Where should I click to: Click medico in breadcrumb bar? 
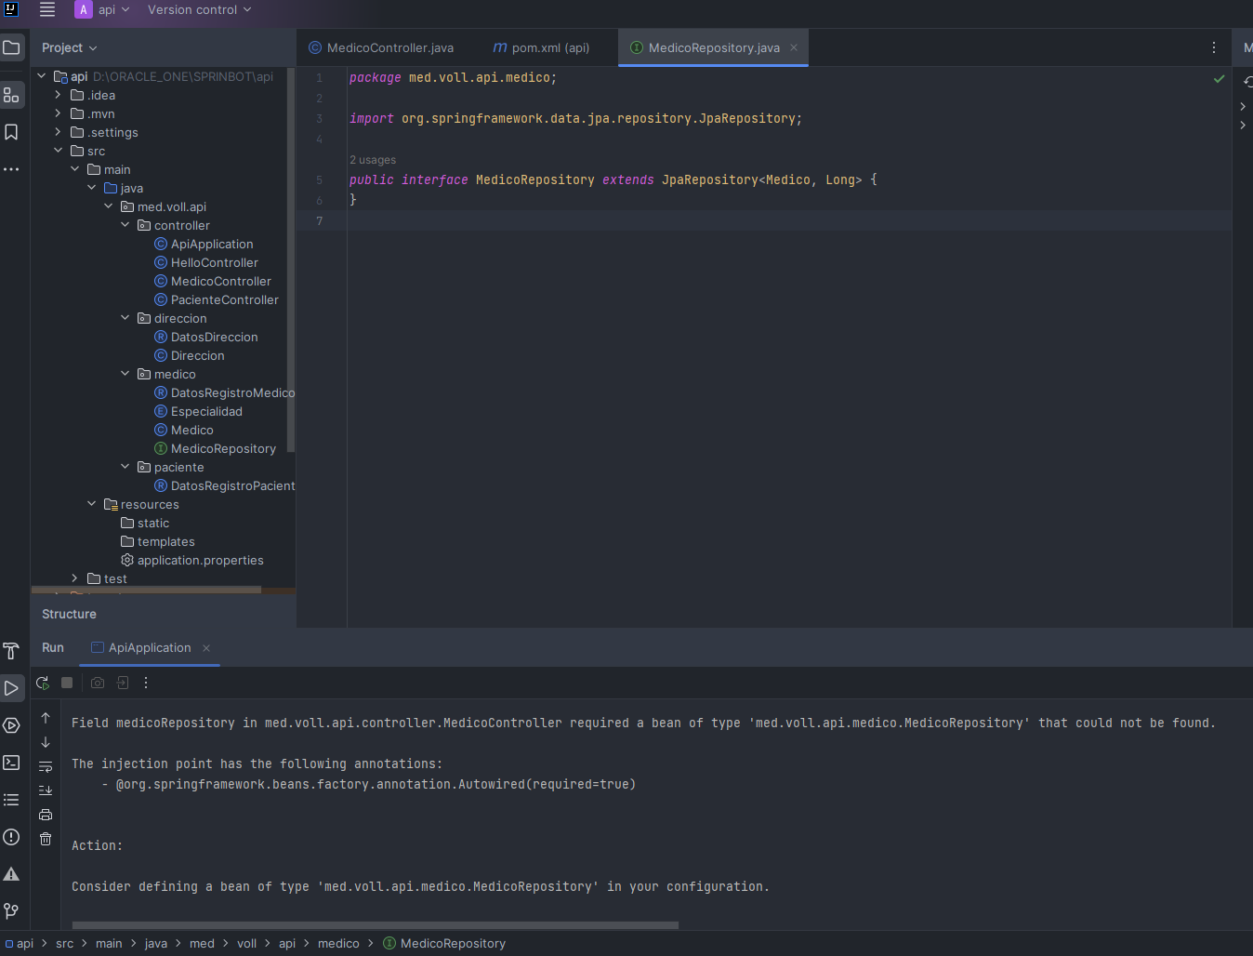tap(338, 943)
